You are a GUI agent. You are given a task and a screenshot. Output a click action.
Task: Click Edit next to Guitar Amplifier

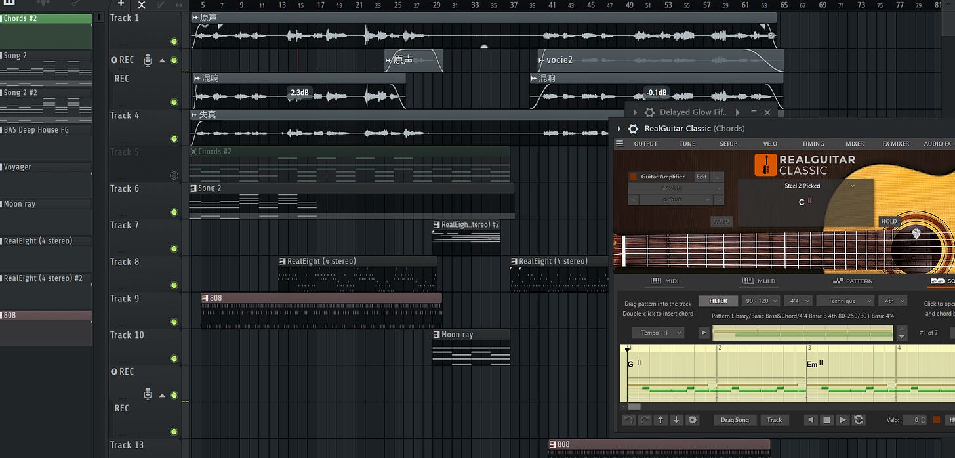coord(701,177)
